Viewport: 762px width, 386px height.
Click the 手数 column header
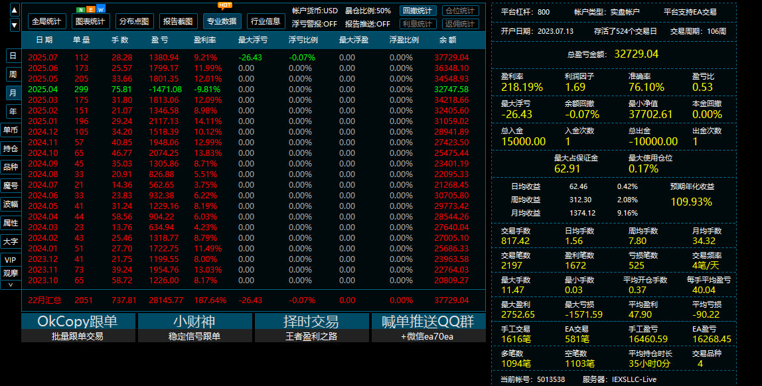pyautogui.click(x=120, y=40)
